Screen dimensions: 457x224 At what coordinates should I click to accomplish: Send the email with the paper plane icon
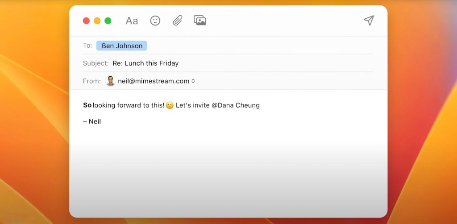[368, 21]
